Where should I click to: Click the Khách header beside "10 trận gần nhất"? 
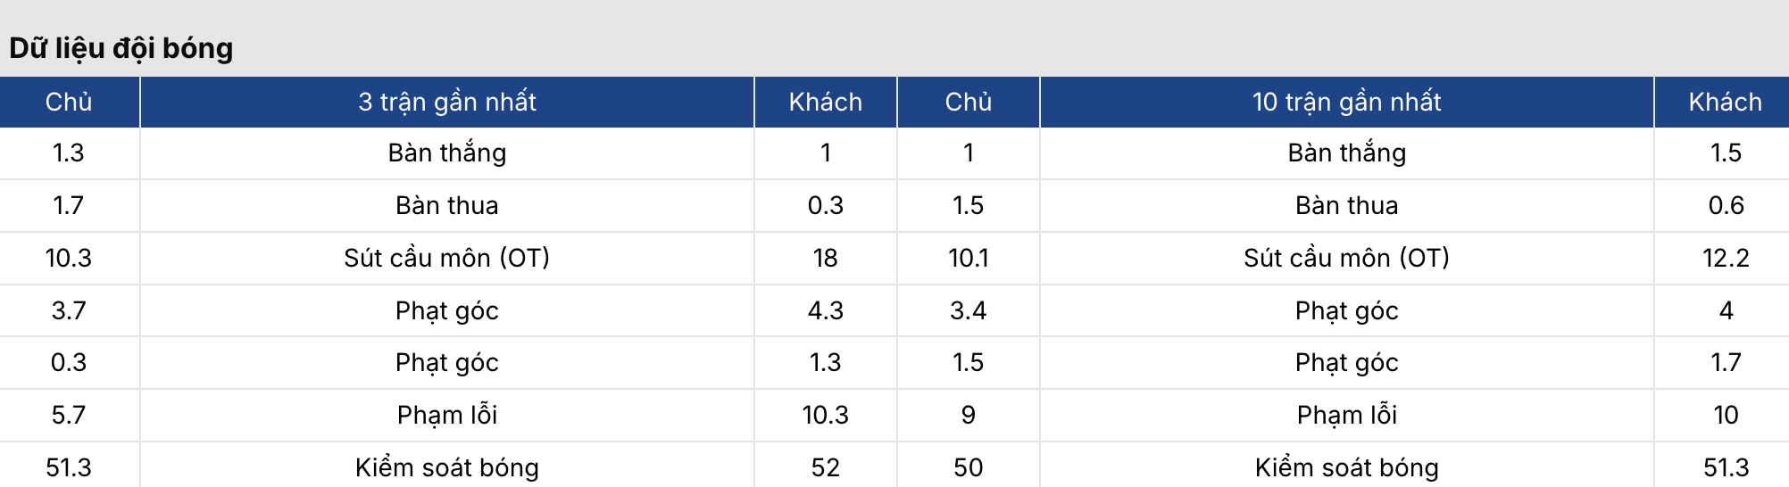pyautogui.click(x=1725, y=102)
